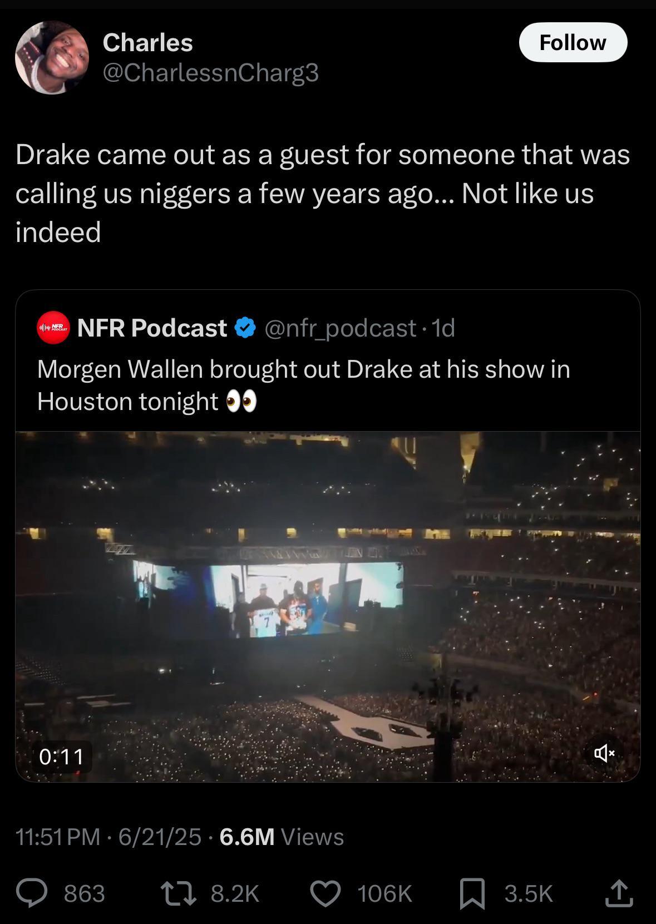Click NFR Podcast's blue verified badge
Image resolution: width=656 pixels, height=924 pixels.
245,328
